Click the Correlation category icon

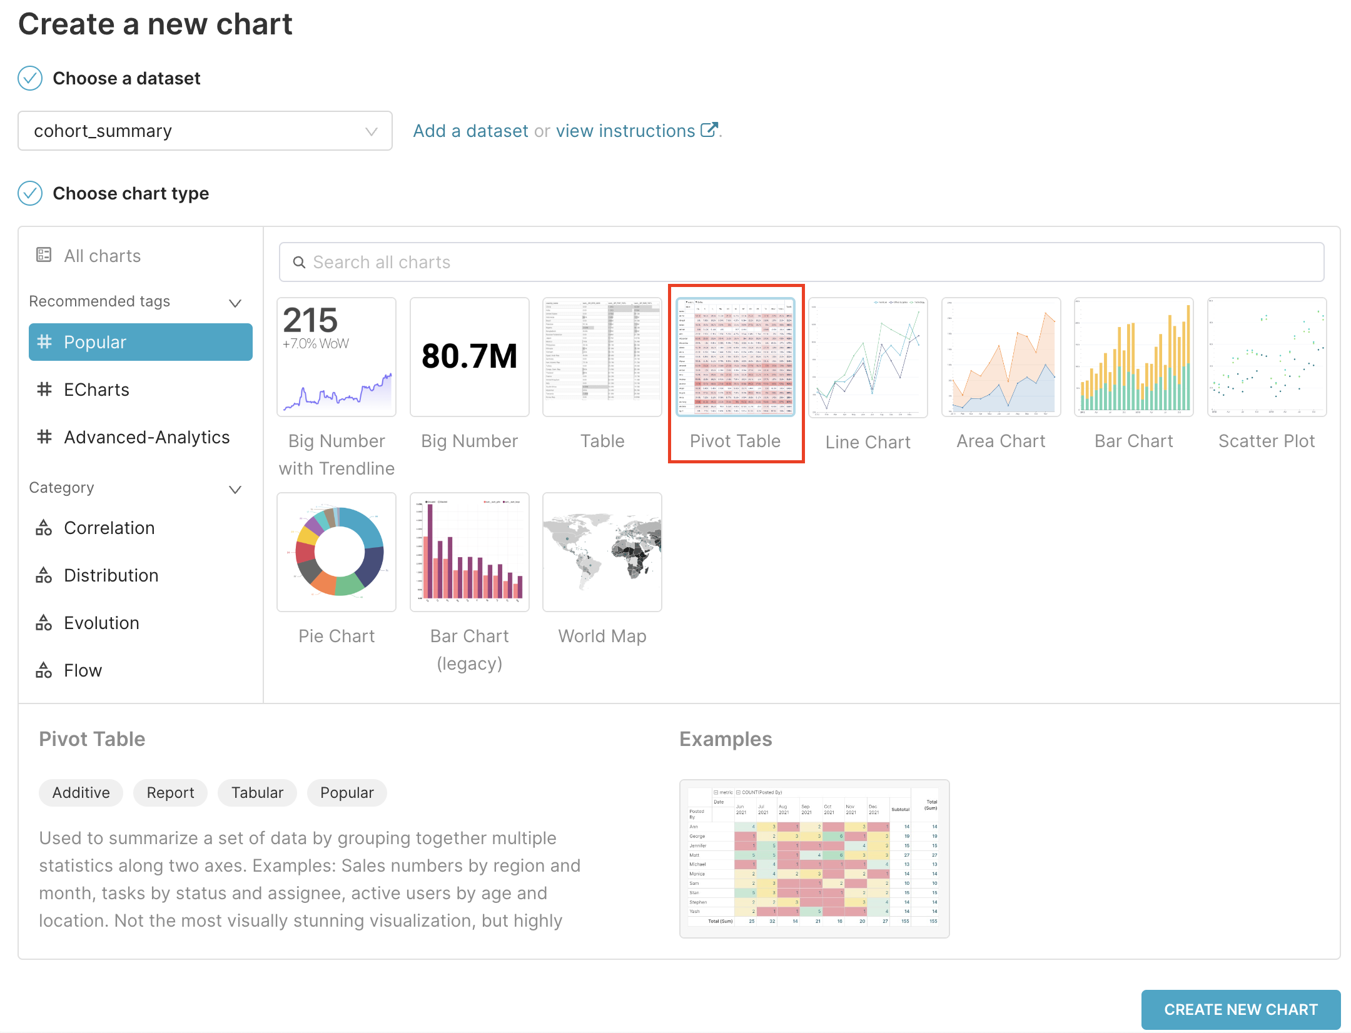[44, 528]
